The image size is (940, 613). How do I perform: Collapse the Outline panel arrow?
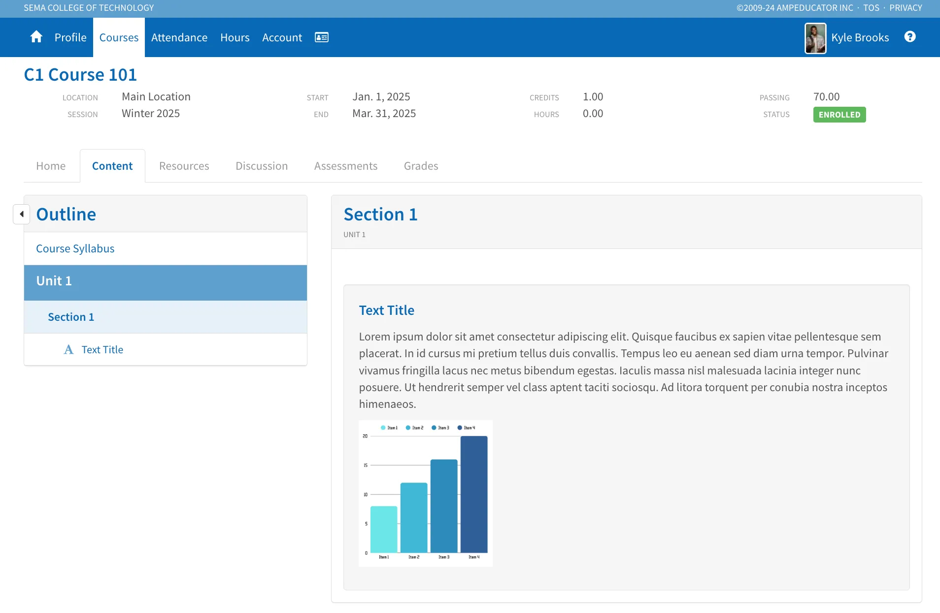pyautogui.click(x=21, y=214)
